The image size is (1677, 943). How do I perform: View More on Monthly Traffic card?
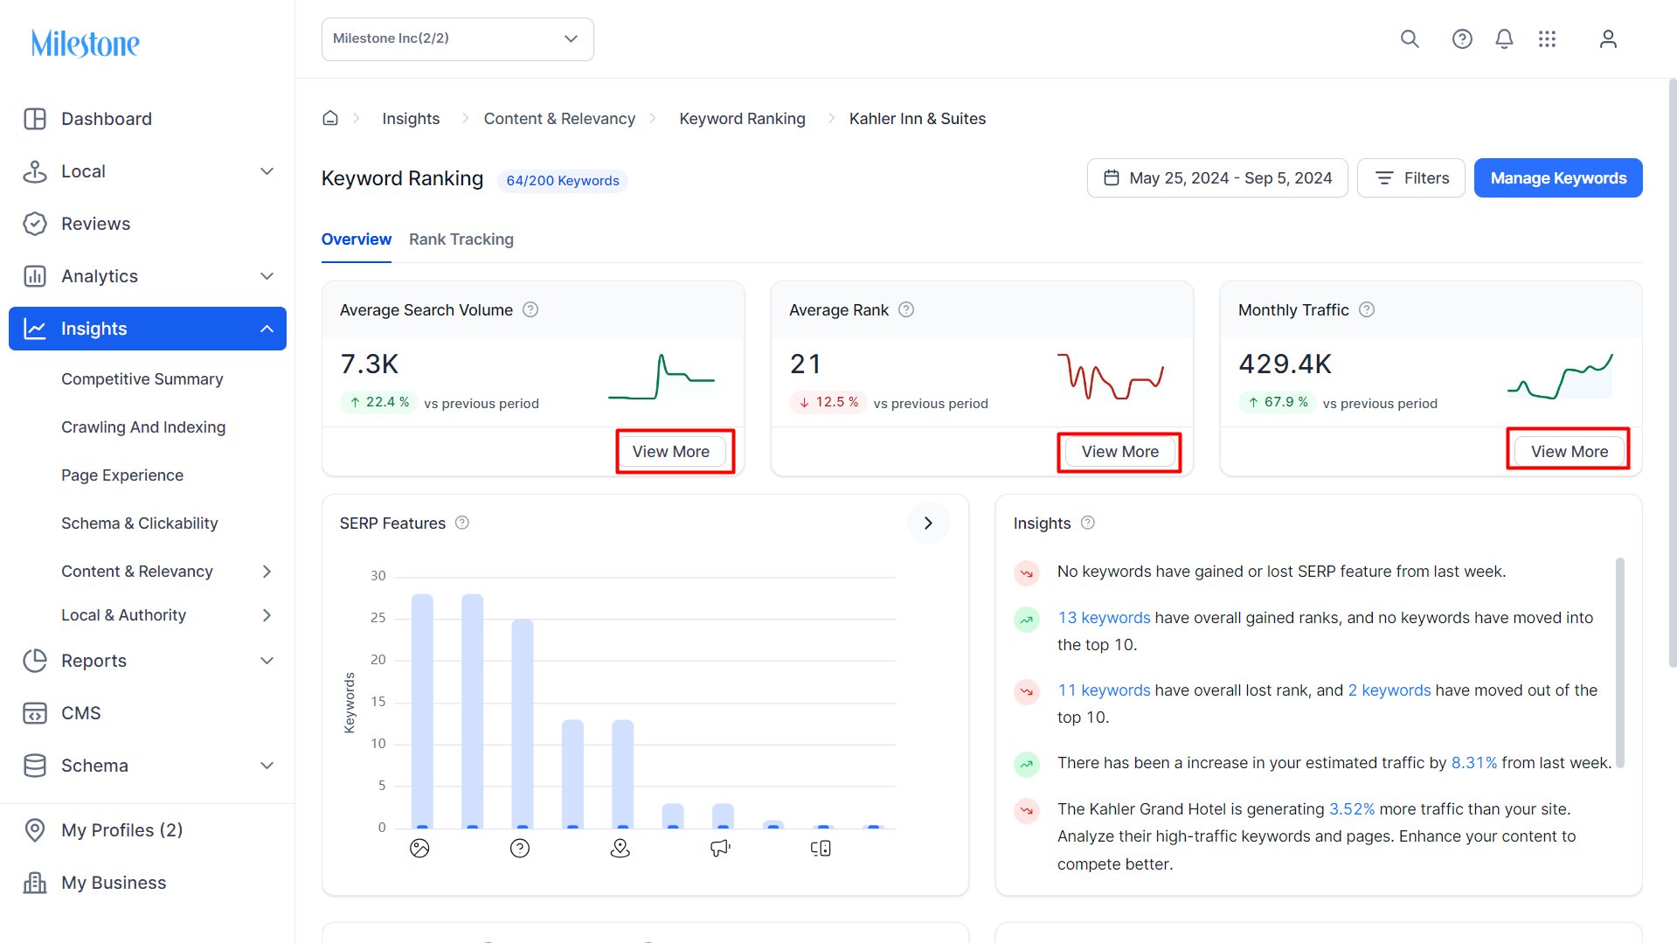point(1570,452)
